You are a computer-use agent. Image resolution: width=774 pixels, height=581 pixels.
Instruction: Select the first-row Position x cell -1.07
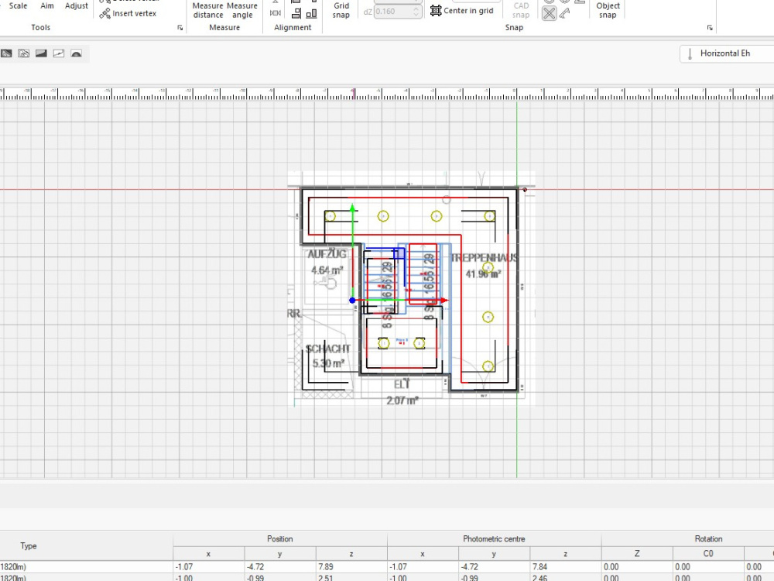pos(208,567)
